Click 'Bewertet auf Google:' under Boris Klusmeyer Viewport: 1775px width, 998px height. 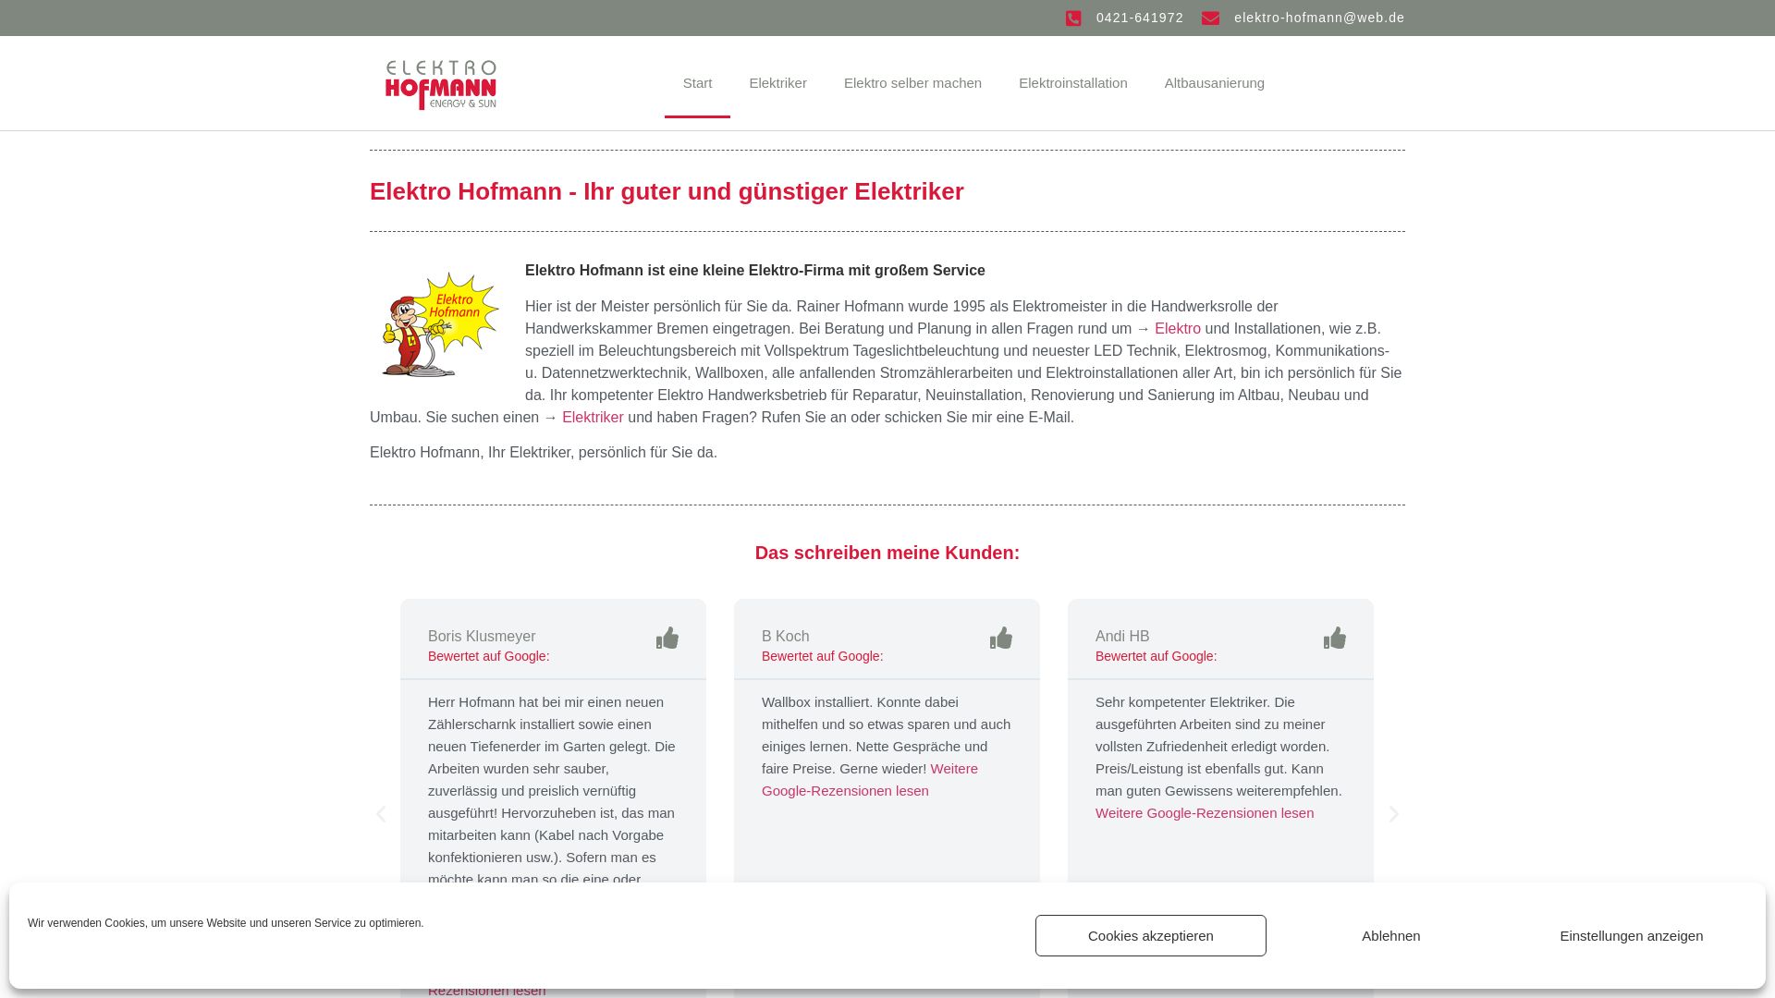tap(488, 656)
